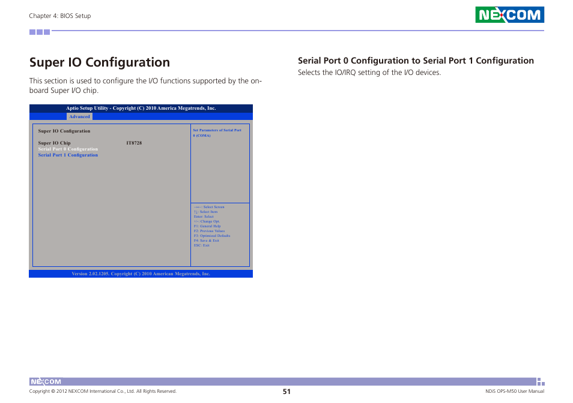Screen dimensions: 573x403
Task: Click the IT8728 chip value
Action: [134, 143]
